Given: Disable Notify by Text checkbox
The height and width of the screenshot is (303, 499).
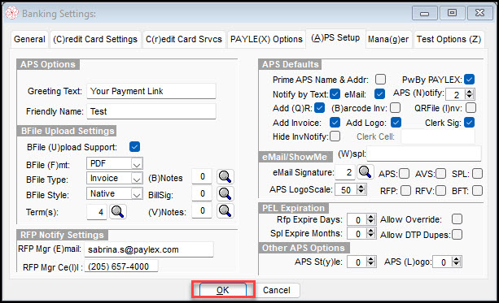Looking at the screenshot, I should [335, 93].
